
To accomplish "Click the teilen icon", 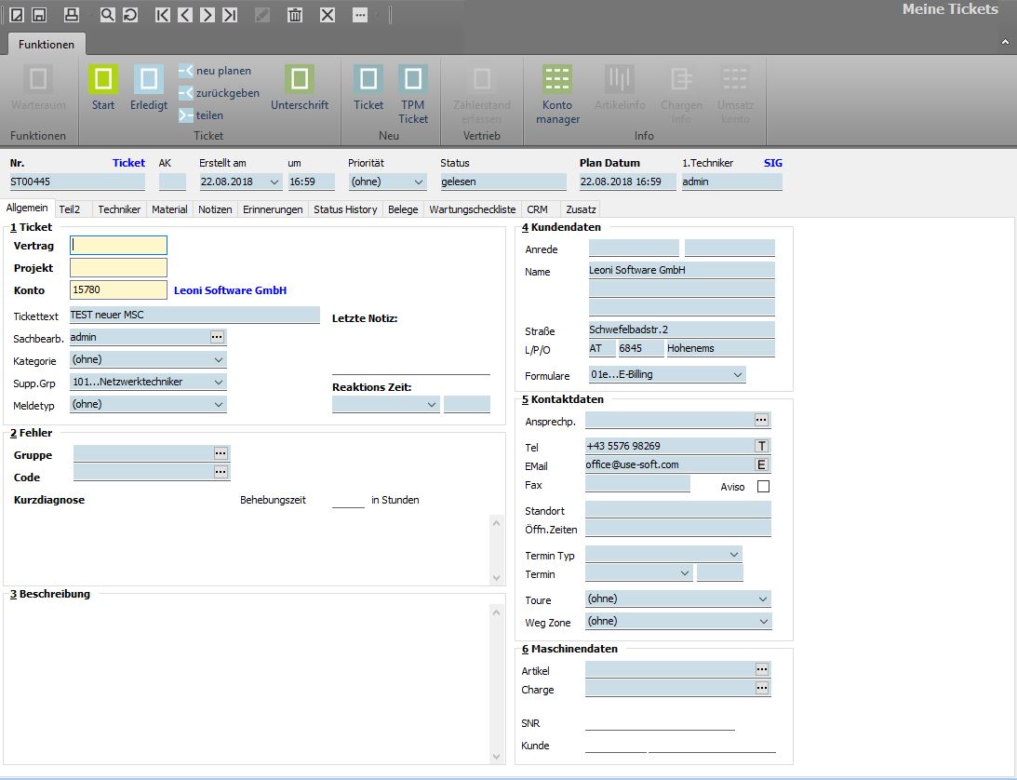I will click(186, 114).
